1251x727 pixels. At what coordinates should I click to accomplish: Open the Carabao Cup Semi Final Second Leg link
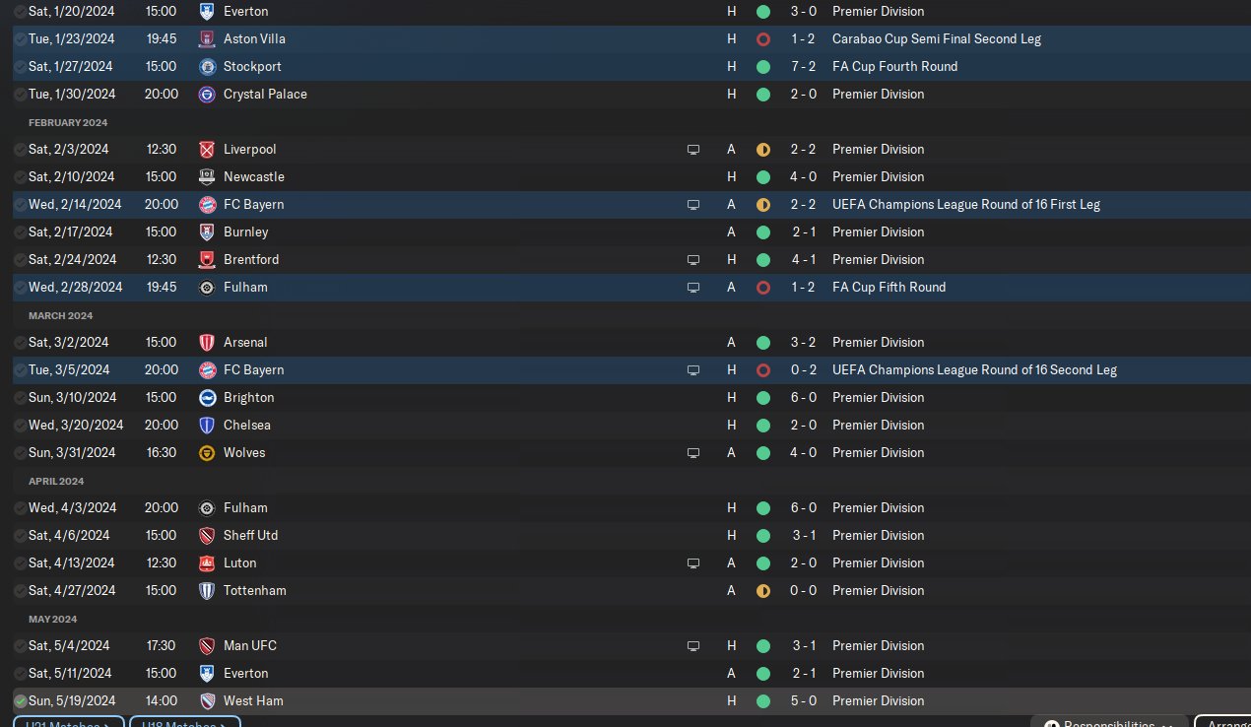[936, 39]
